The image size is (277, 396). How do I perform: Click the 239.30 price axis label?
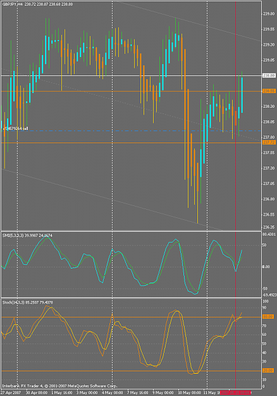tap(269, 45)
